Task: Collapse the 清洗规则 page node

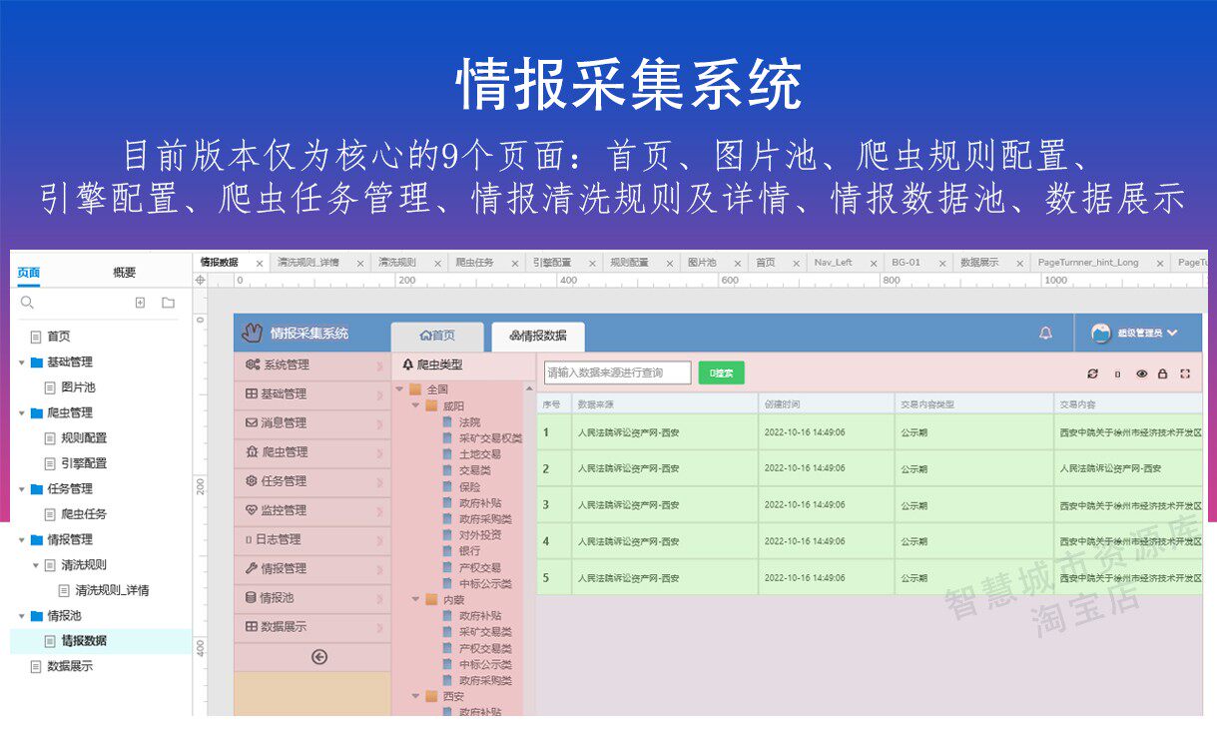Action: pos(36,565)
